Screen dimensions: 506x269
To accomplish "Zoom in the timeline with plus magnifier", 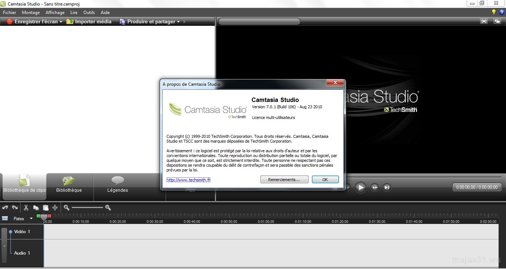I will click(x=108, y=208).
